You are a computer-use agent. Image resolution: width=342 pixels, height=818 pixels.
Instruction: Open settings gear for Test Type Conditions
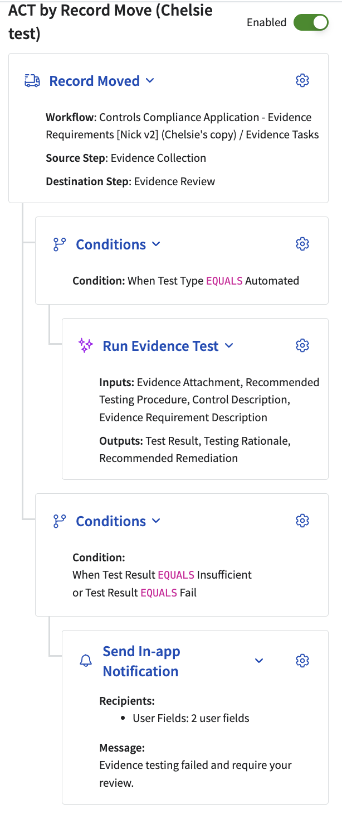(x=302, y=244)
